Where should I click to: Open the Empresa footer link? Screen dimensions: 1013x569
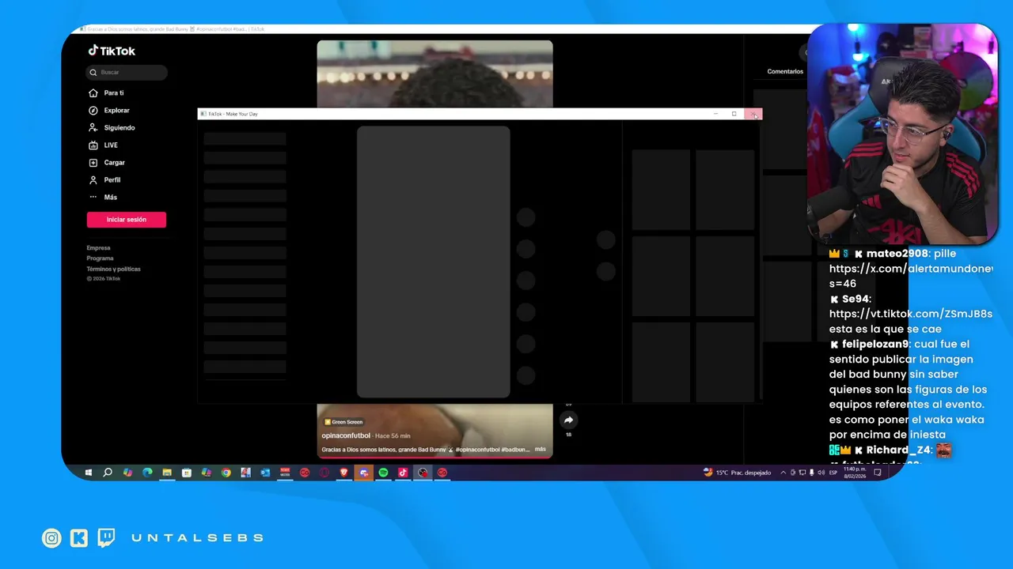click(x=99, y=248)
